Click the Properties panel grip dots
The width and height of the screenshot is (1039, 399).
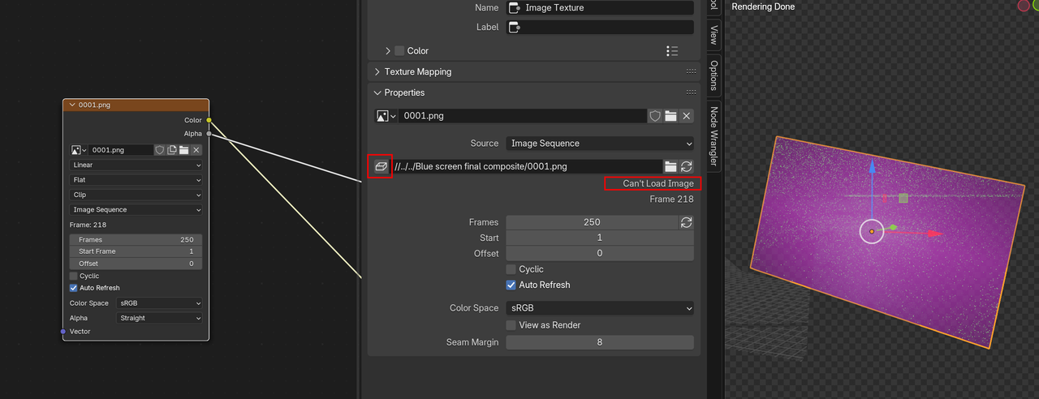(691, 92)
